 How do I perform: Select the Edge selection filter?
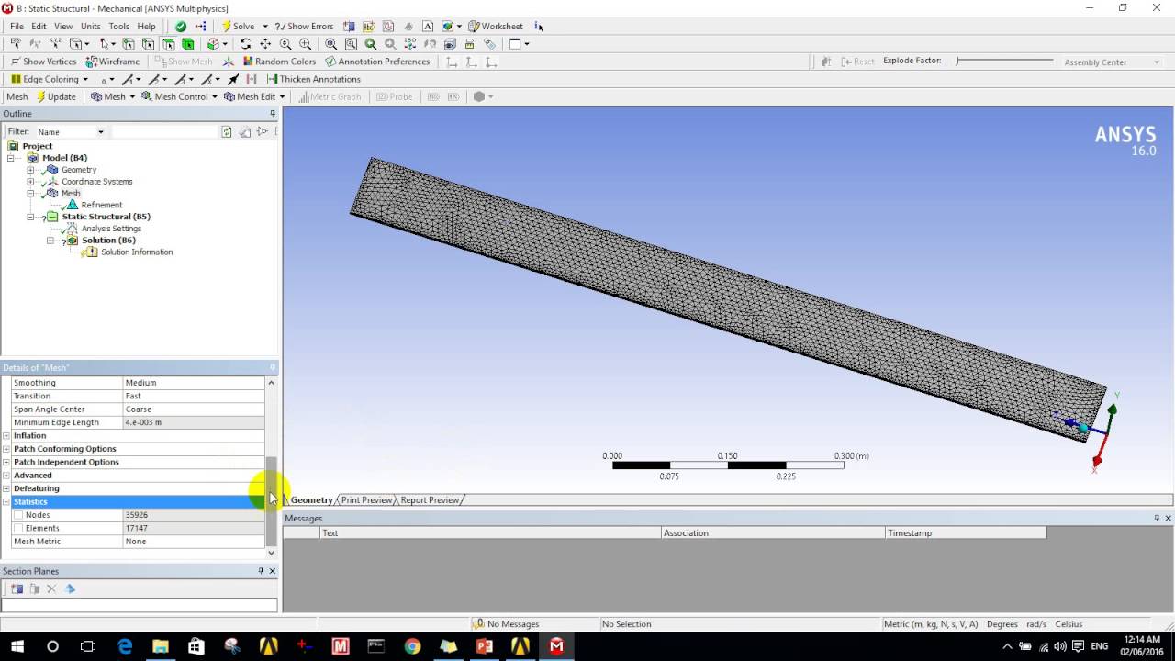click(148, 44)
